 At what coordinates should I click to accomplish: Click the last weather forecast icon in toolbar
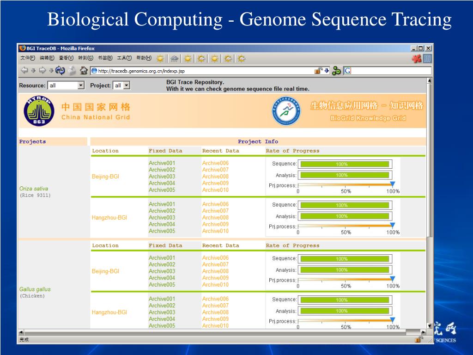pyautogui.click(x=241, y=58)
